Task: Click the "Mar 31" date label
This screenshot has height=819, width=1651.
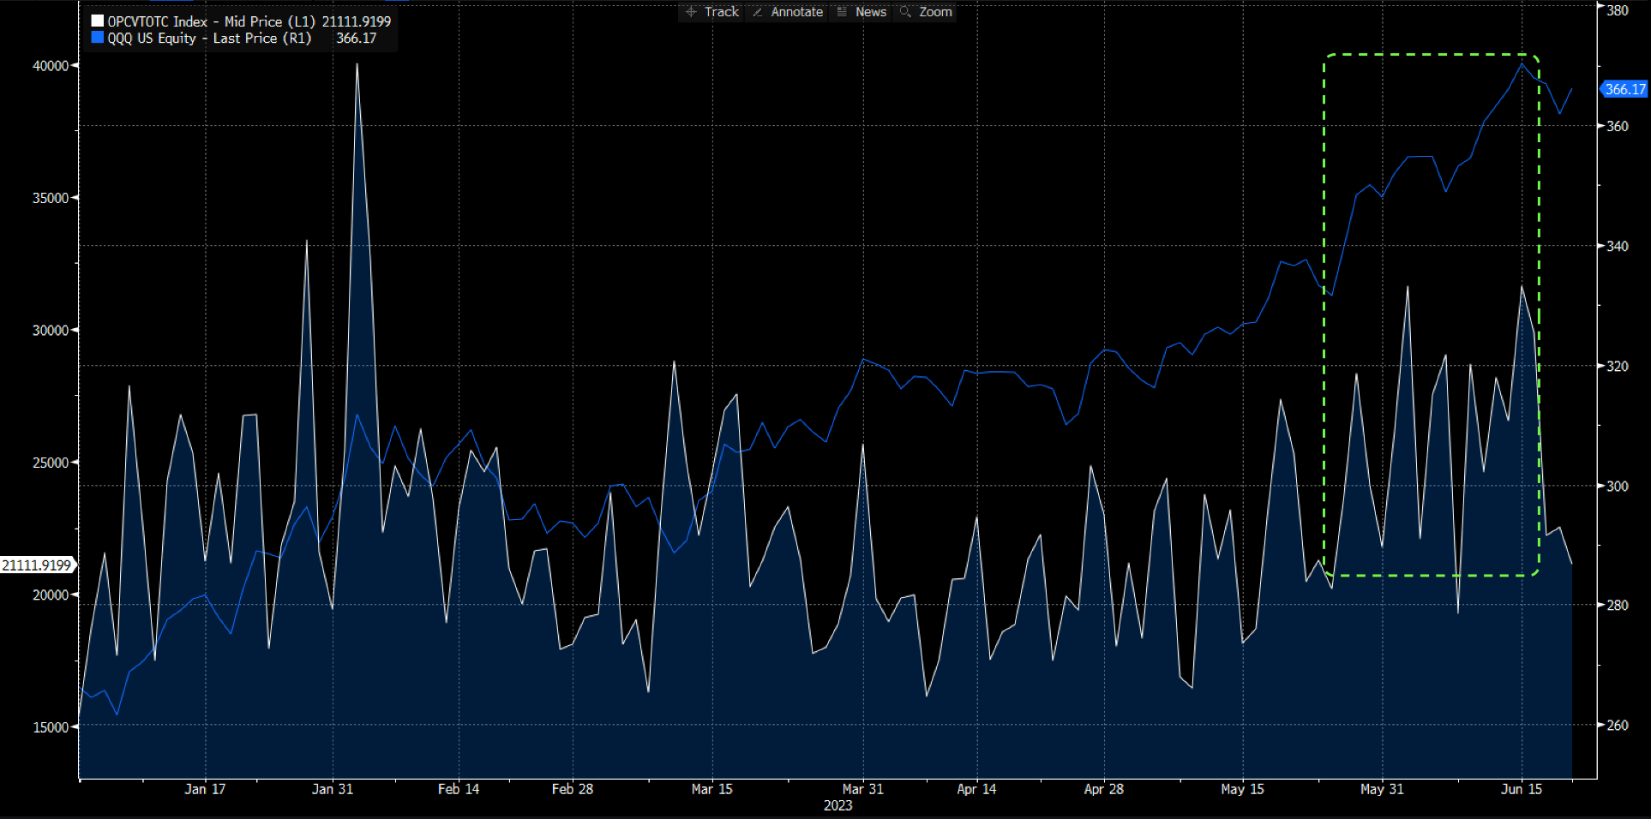Action: (x=863, y=789)
